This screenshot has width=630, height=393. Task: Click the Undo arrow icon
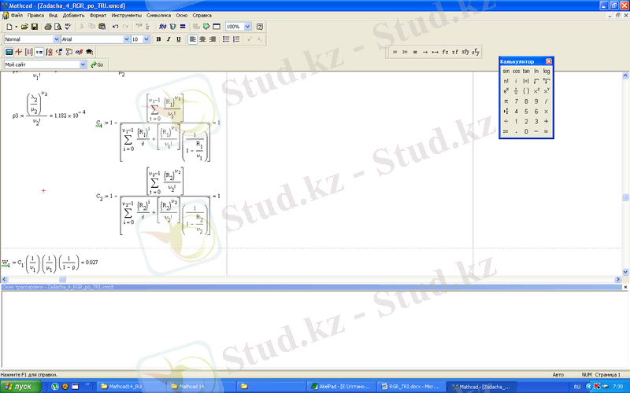pyautogui.click(x=115, y=27)
